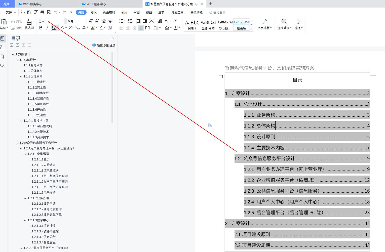Toggle the outline panel sidebar icon
385x252 pixels.
[3, 38]
